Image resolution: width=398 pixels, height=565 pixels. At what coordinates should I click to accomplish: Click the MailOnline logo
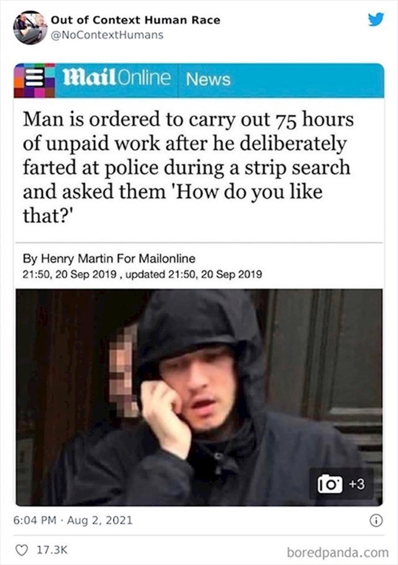116,78
